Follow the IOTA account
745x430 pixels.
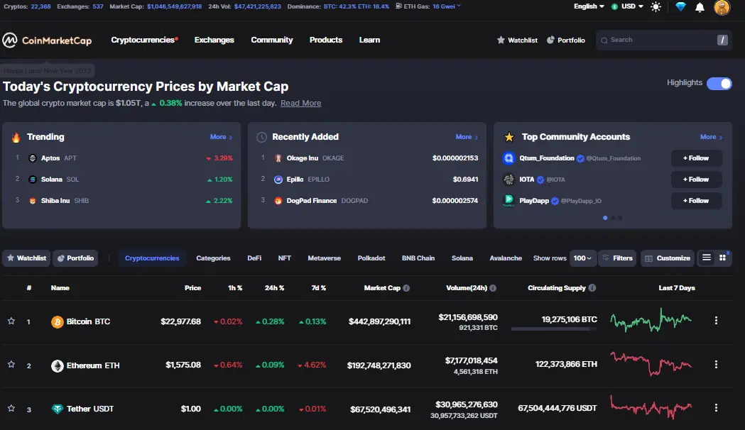coord(696,180)
